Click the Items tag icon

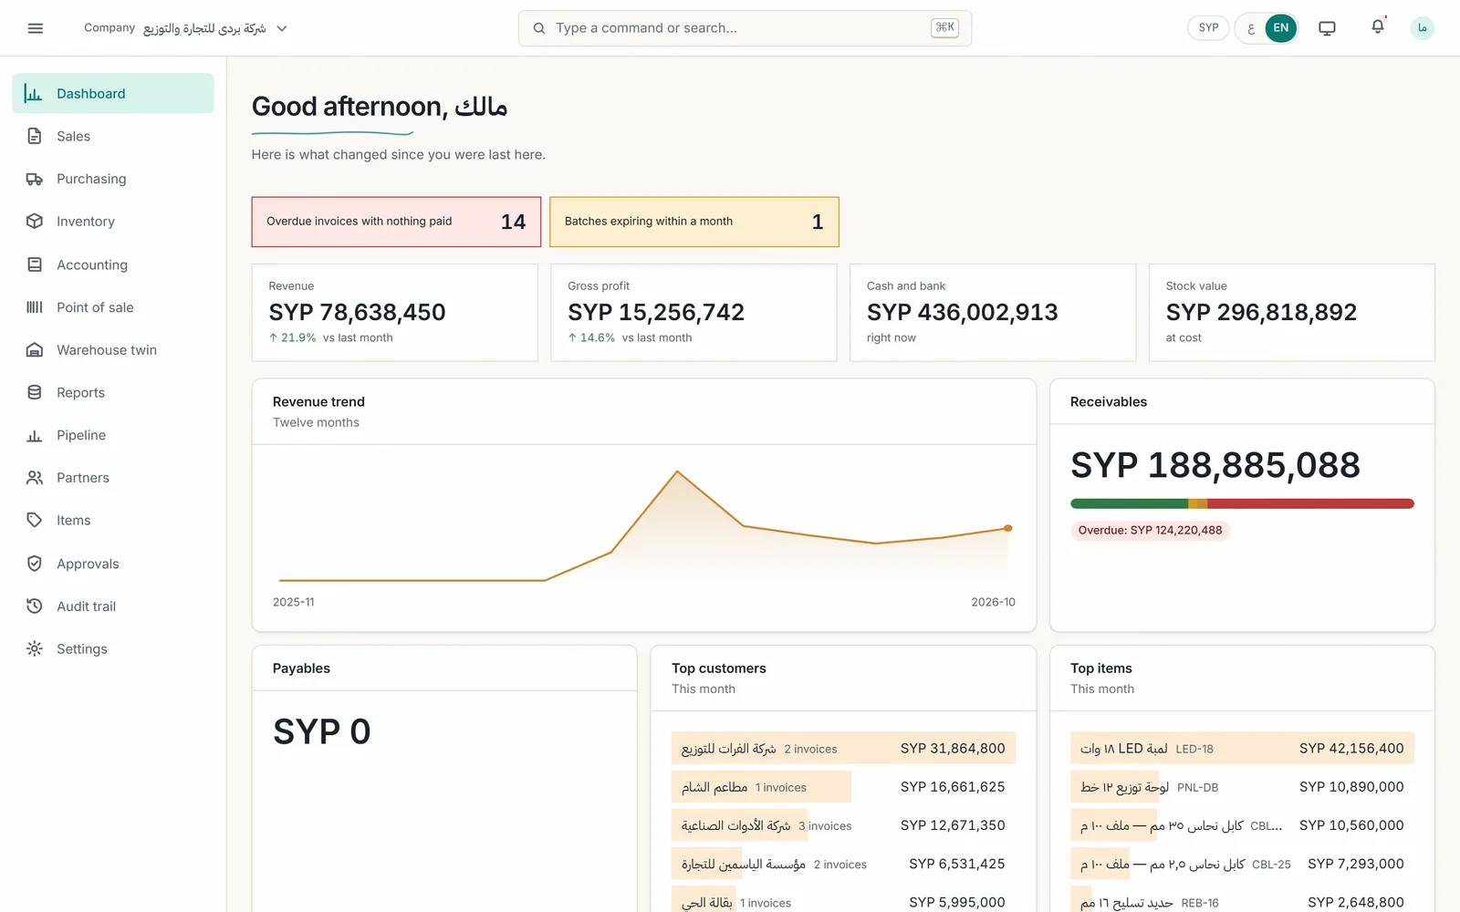tap(35, 520)
